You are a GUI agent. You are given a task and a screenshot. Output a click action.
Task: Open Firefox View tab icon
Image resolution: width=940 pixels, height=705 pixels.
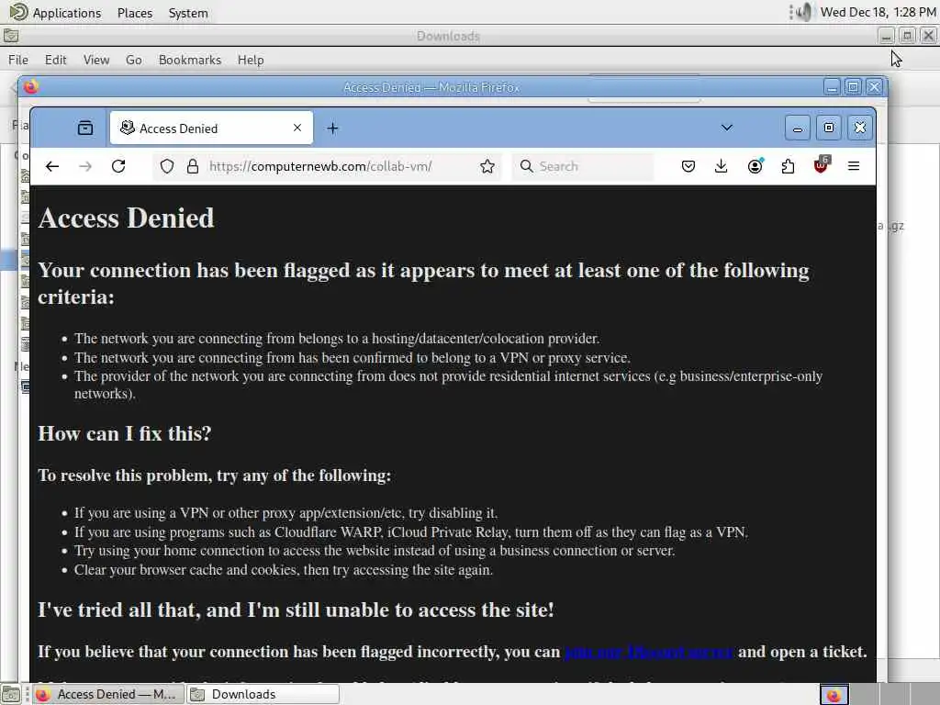[85, 128]
